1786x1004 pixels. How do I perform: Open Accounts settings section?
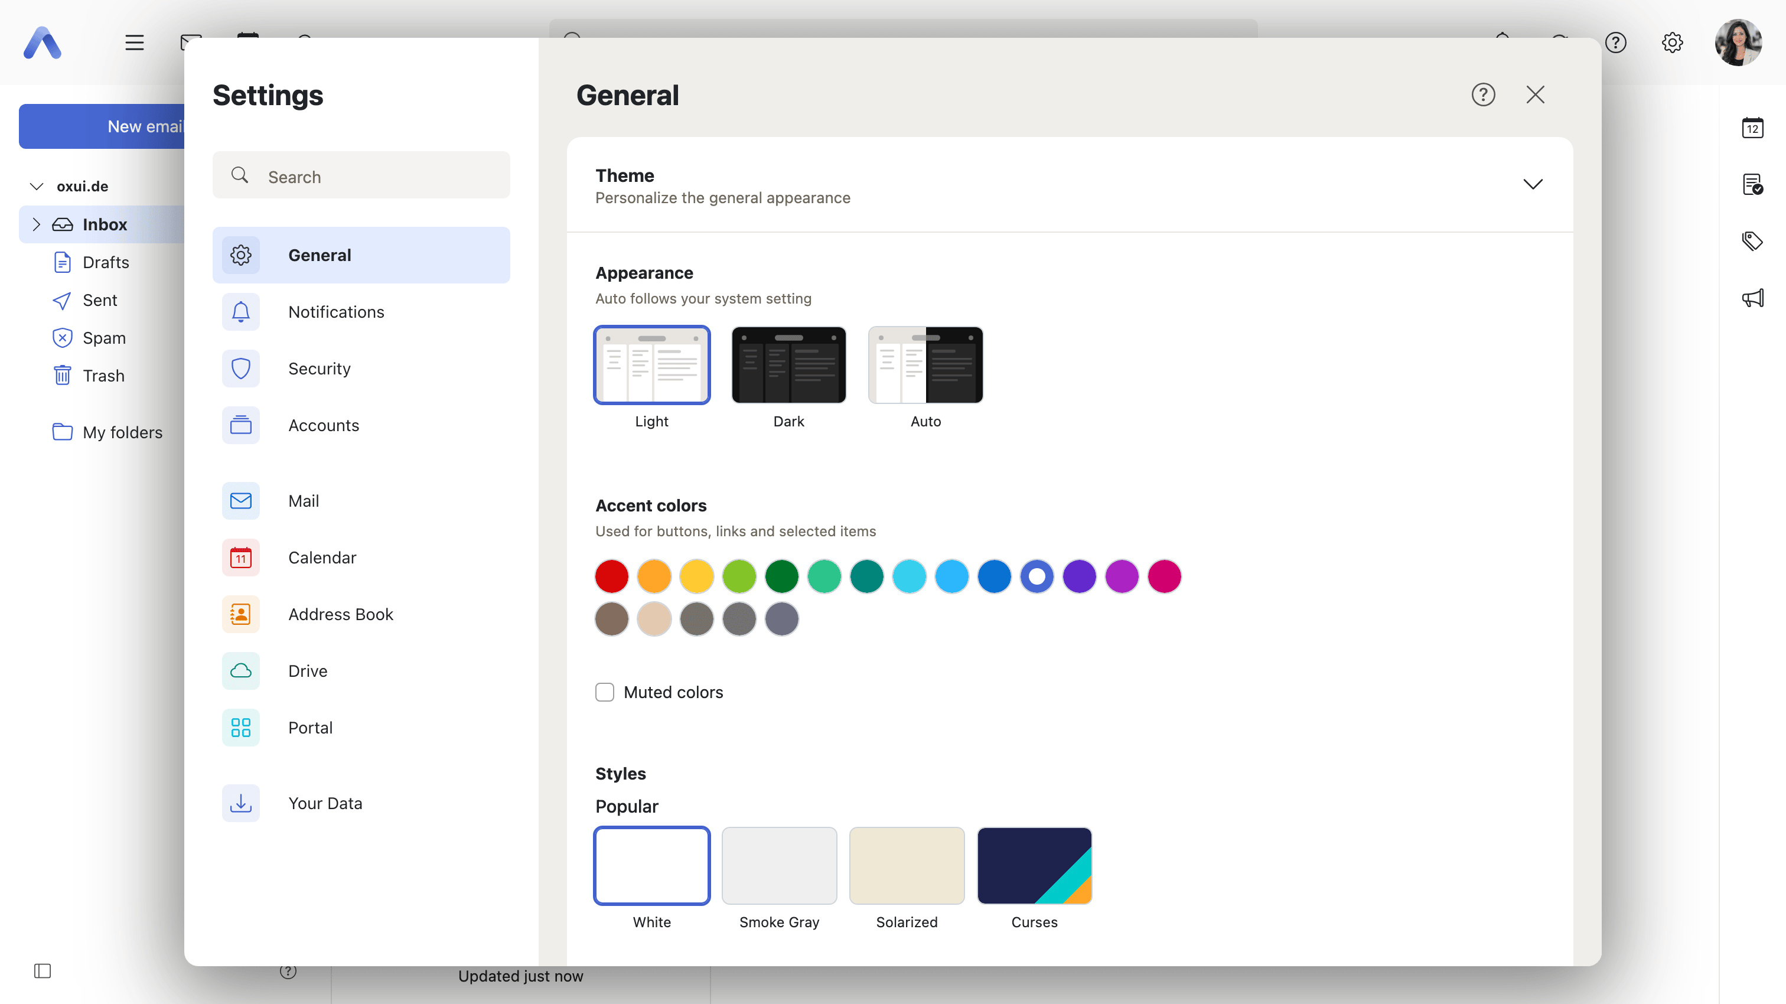point(360,425)
